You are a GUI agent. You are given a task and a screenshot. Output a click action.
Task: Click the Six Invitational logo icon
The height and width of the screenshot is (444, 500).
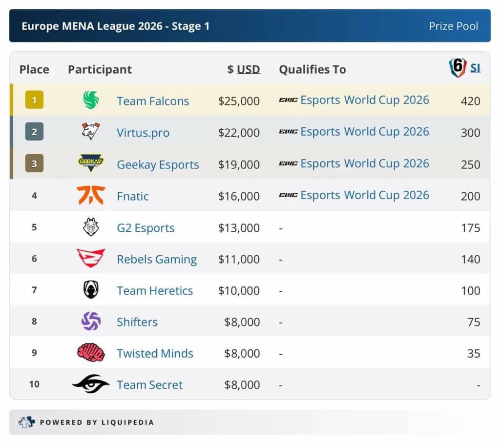tap(458, 67)
